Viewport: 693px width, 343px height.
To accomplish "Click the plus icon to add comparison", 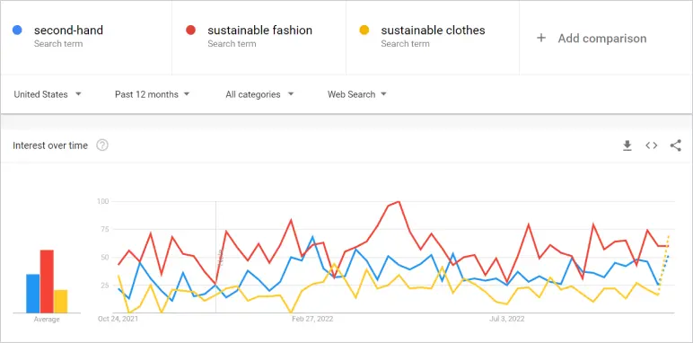I will click(x=541, y=39).
